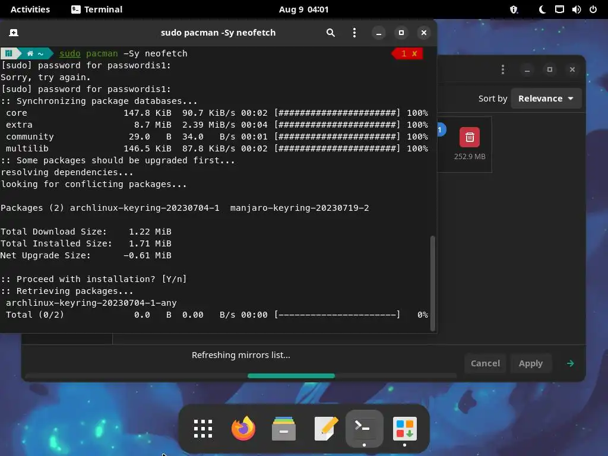Screen dimensions: 608x456
Task: Open the terminal search
Action: point(330,33)
